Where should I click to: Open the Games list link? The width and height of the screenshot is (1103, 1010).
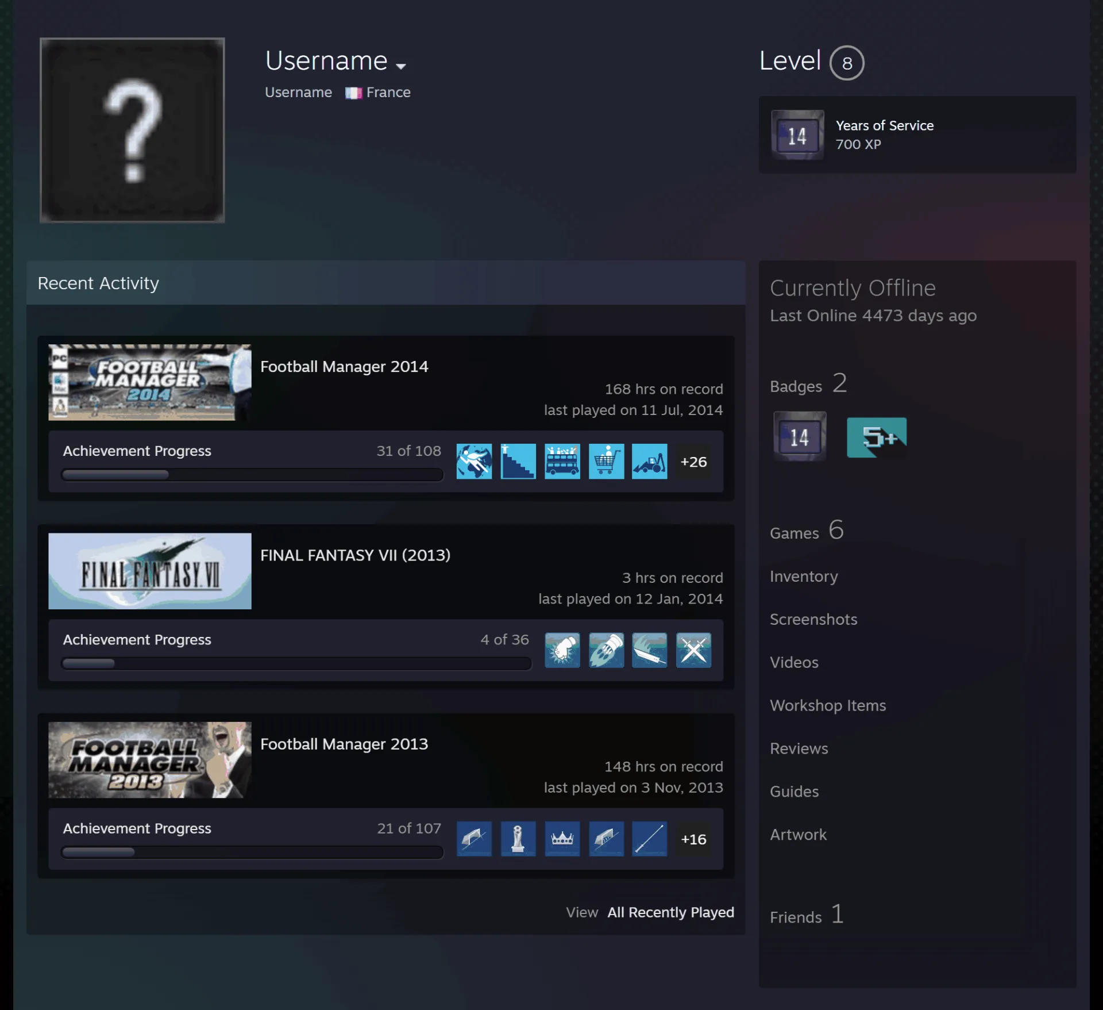(x=807, y=530)
